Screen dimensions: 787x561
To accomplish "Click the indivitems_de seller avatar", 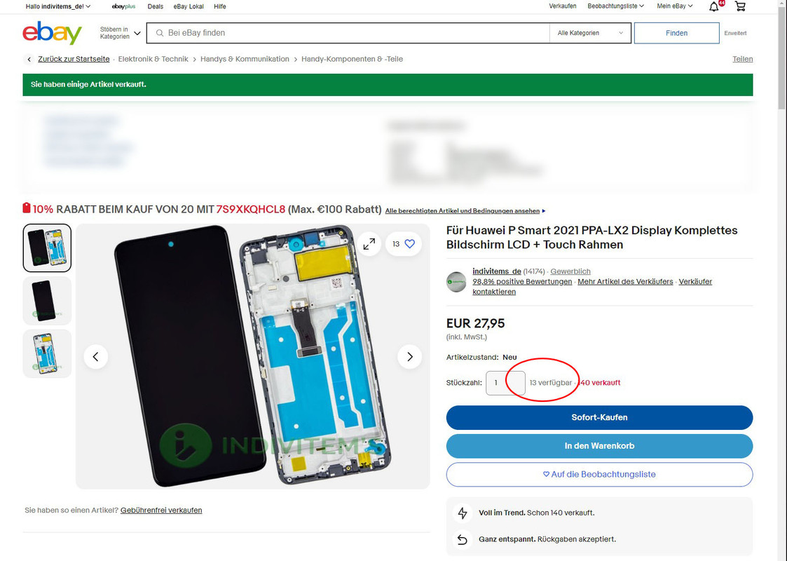I will point(456,282).
